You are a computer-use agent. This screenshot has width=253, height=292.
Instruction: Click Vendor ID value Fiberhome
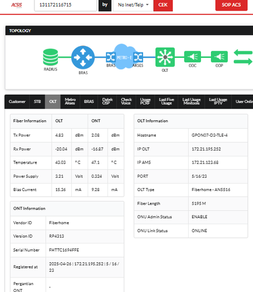click(59, 223)
